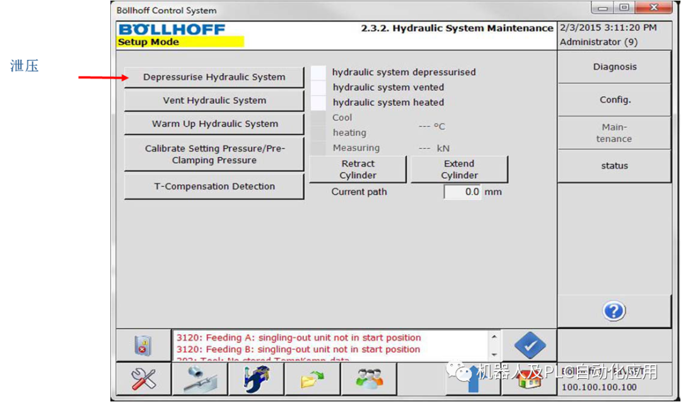Click the blue up arrow icon
The image size is (681, 402).
point(474,379)
